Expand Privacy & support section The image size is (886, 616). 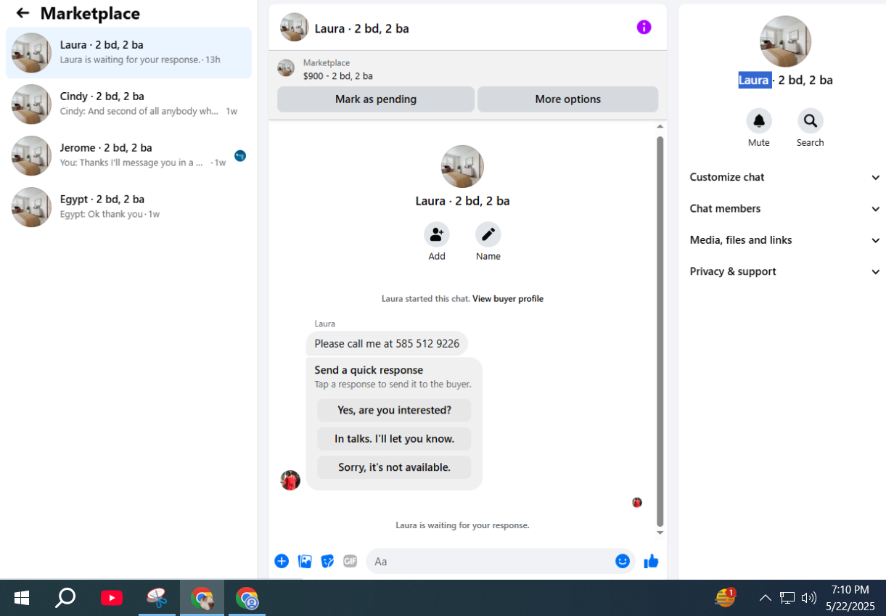pyautogui.click(x=784, y=271)
